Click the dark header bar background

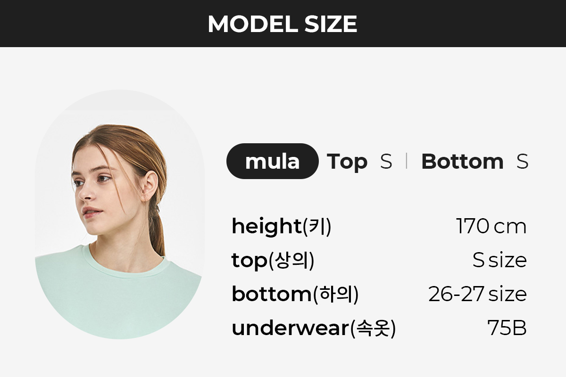point(283,24)
